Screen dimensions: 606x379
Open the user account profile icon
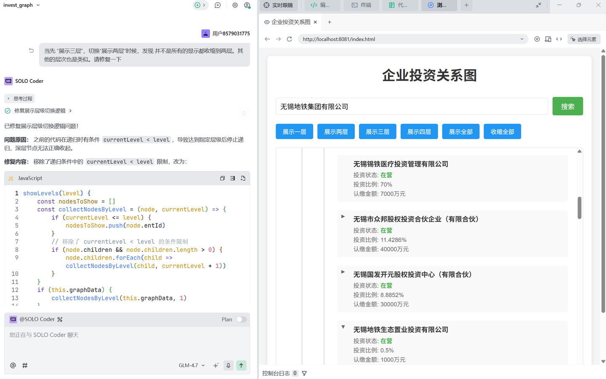247,5
